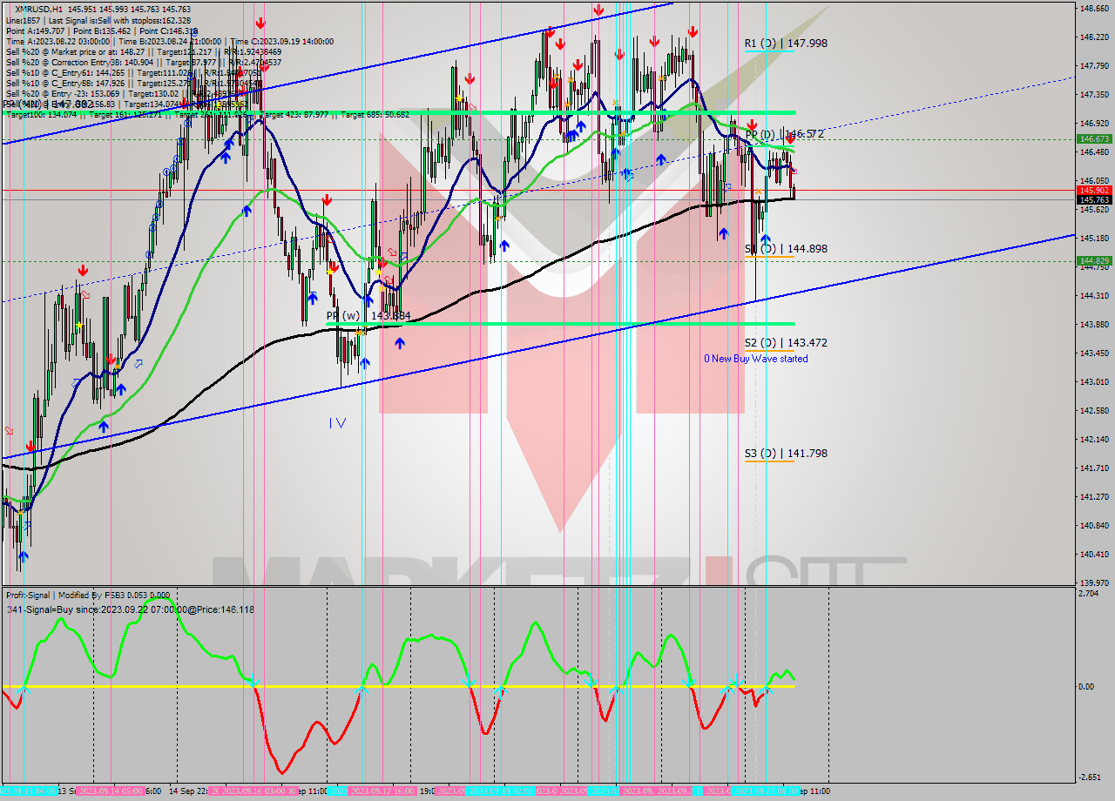Click the 2.704 indicator scale value
The height and width of the screenshot is (801, 1115).
click(1090, 594)
